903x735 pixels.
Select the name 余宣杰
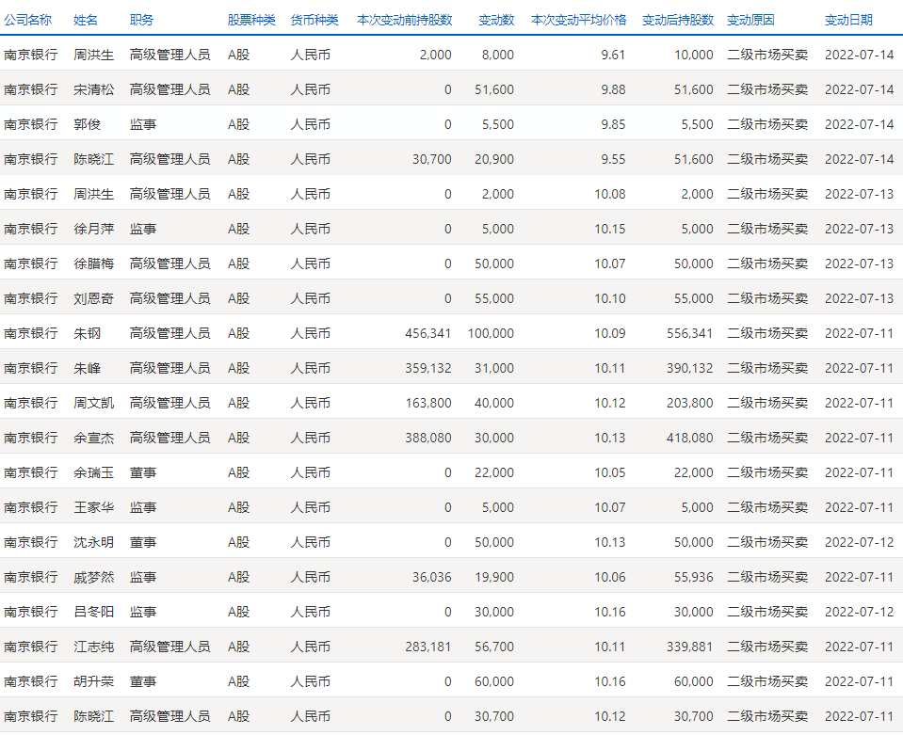94,438
